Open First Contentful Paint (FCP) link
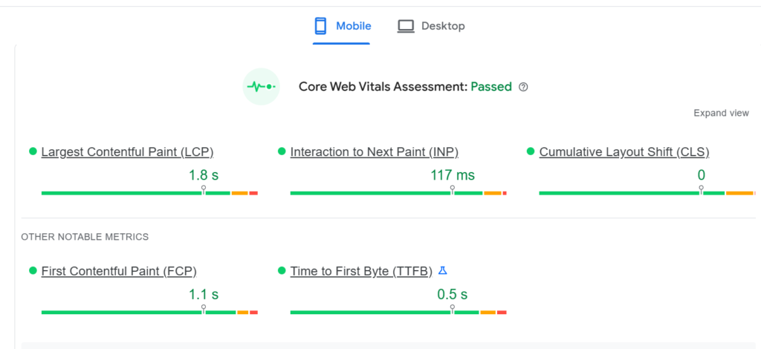This screenshot has width=761, height=349. click(119, 271)
